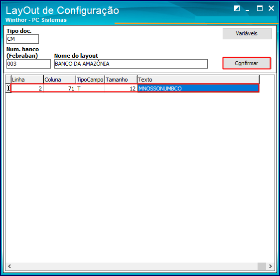This screenshot has height=276, width=280.
Task: Maximize the LayOut de Configuração window
Action: 260,8
